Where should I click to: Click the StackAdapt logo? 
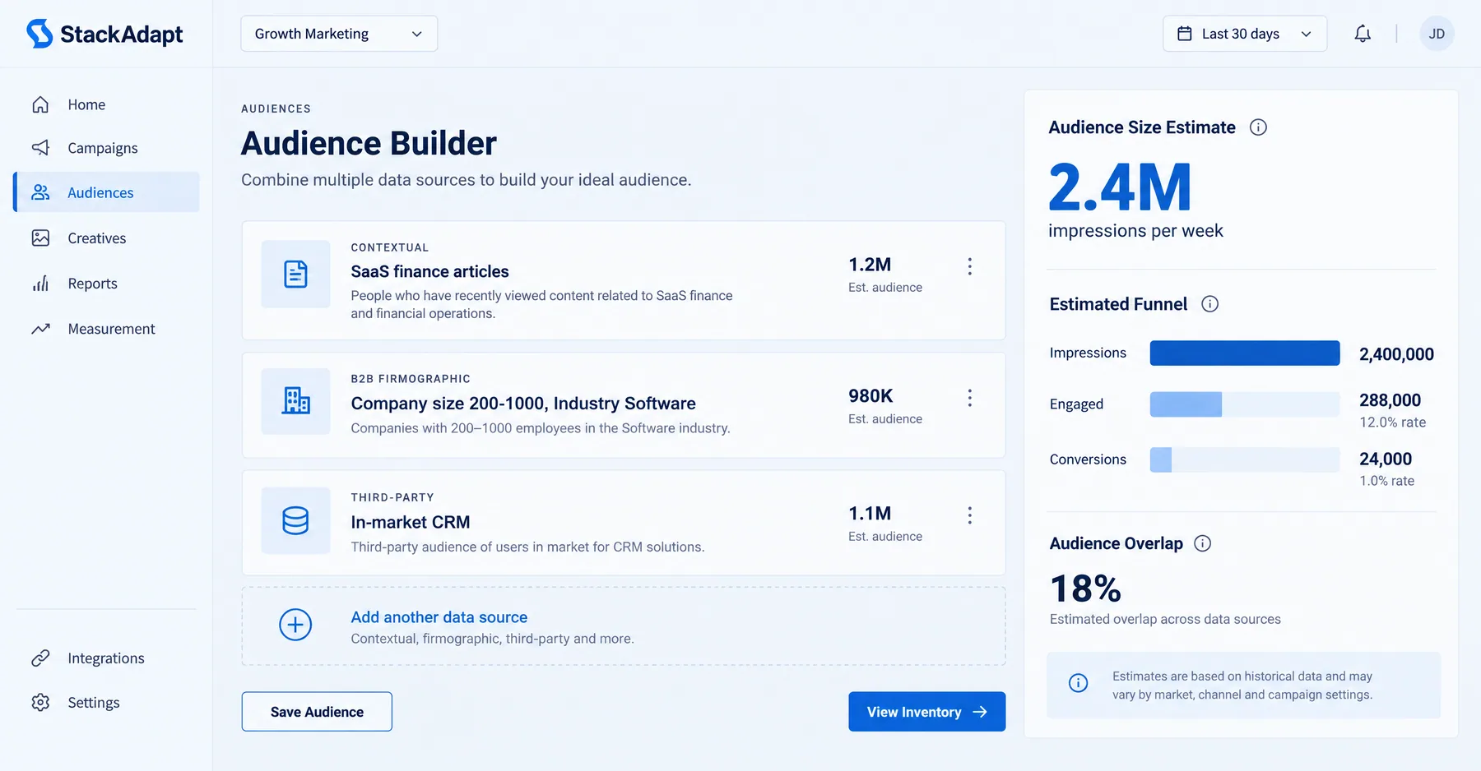pos(104,34)
